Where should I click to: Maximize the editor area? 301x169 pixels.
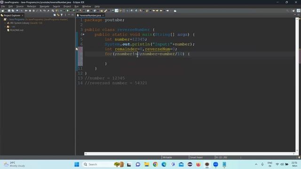[299, 15]
